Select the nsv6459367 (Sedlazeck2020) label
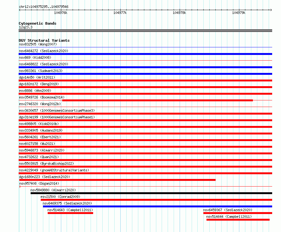Viewport: 281px width, 232px height. pos(228,210)
